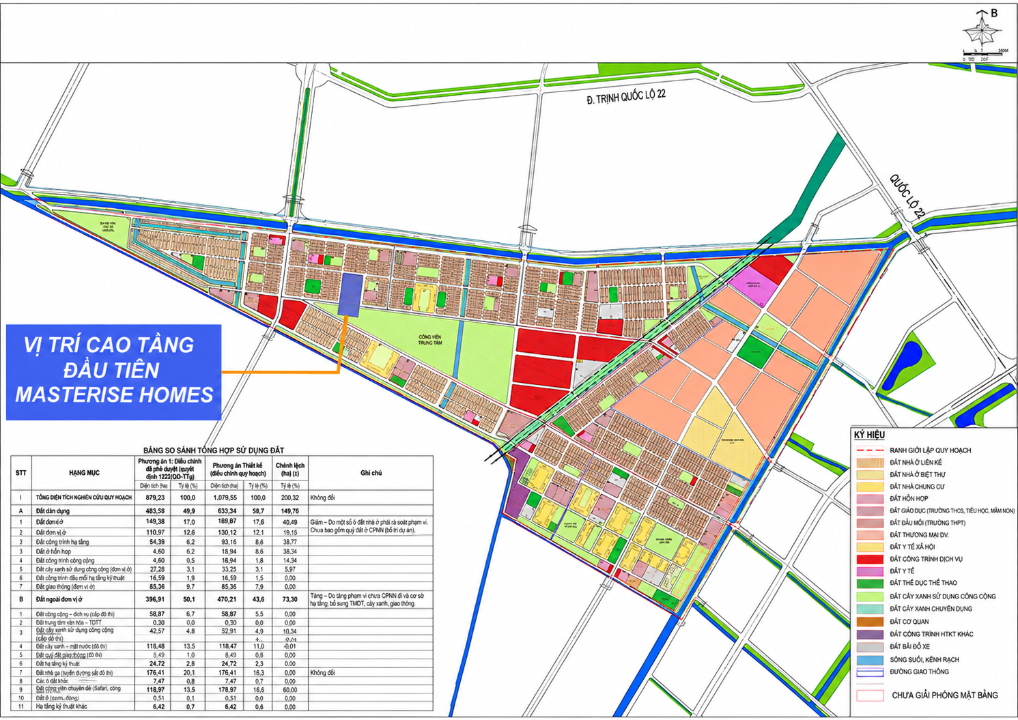Pick the ĐẤT GIÁO DỤC legend swatch
Image resolution: width=1018 pixels, height=720 pixels.
point(870,510)
